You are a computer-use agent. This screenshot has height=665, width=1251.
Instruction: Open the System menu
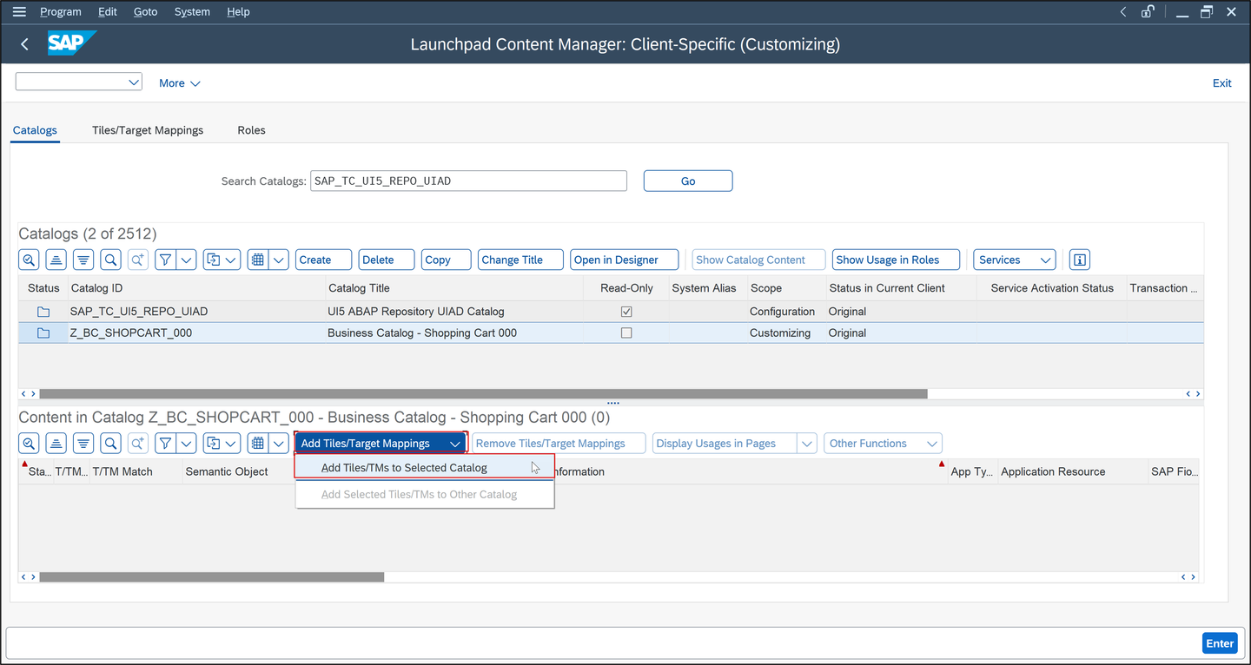192,12
